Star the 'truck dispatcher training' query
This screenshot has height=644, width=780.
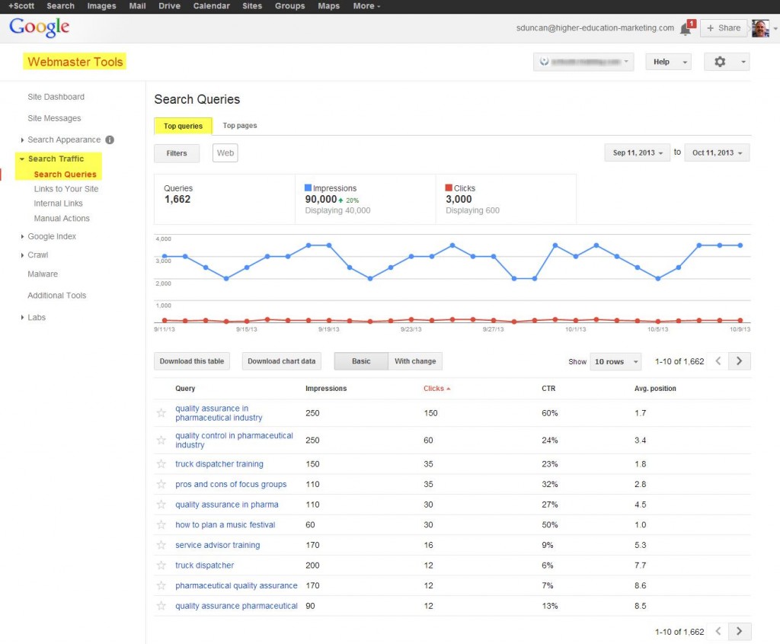pos(161,464)
